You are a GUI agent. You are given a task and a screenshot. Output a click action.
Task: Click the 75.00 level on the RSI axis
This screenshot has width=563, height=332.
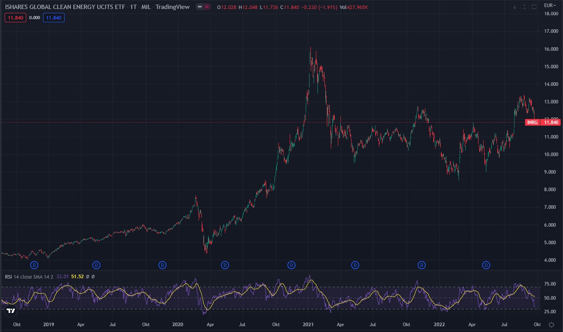(x=550, y=284)
